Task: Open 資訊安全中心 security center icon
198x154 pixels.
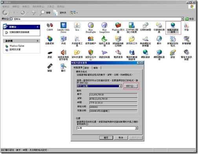Action: (91, 55)
